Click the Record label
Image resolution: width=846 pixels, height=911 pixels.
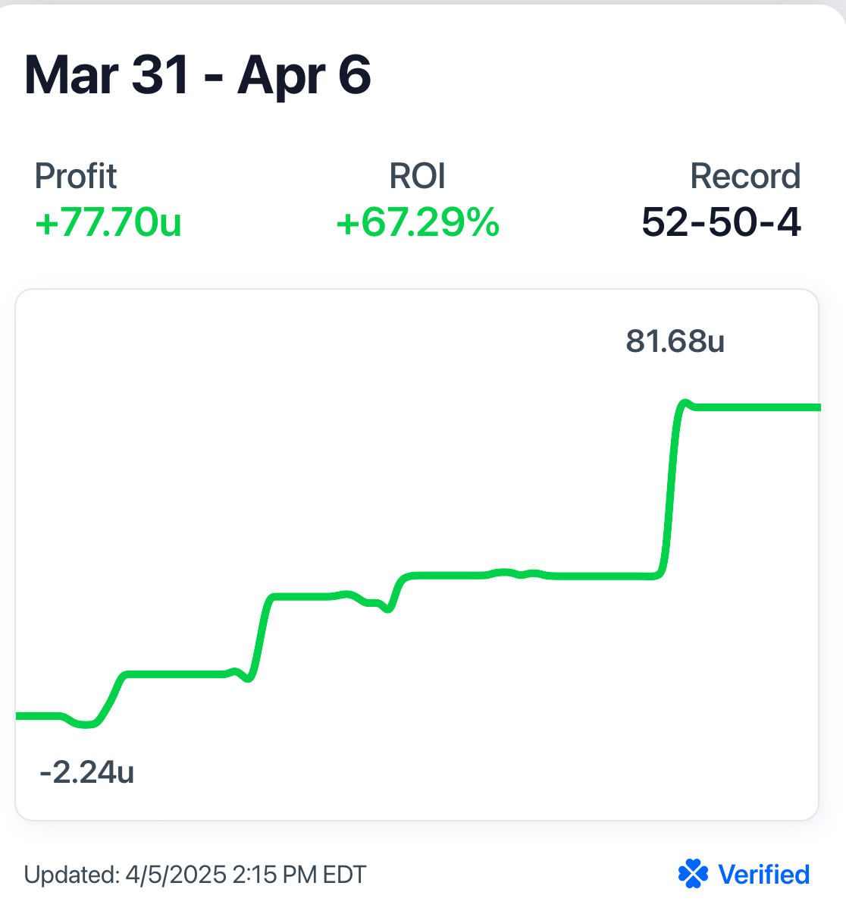[x=744, y=176]
